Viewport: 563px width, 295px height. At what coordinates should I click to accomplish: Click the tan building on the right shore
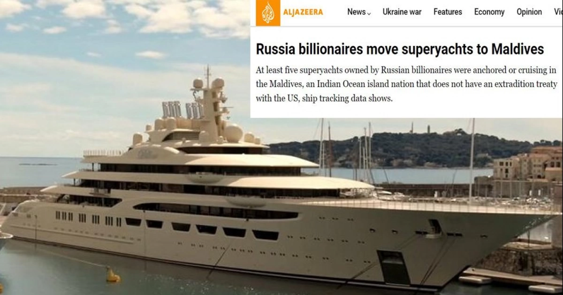527,170
